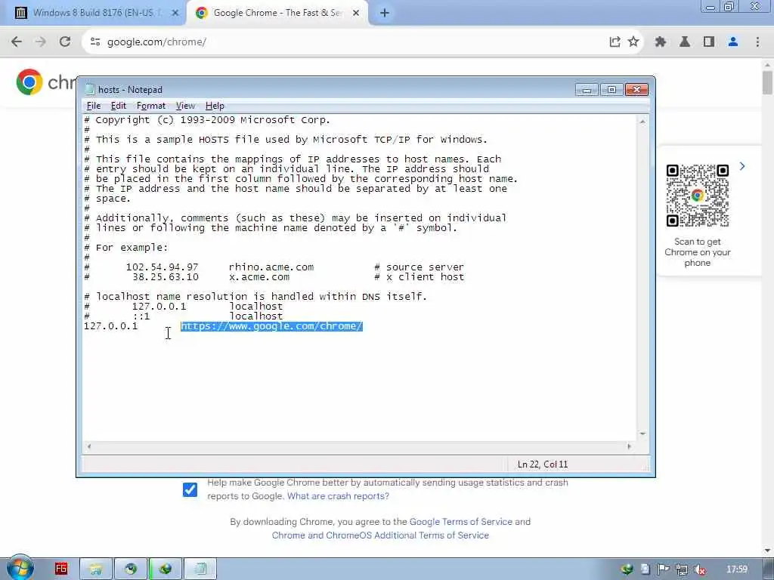This screenshot has width=774, height=580.
Task: Open the Windows Start orb
Action: coord(20,568)
